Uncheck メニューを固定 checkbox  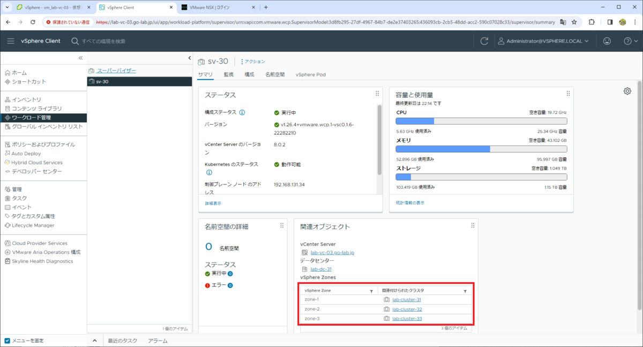point(7,341)
